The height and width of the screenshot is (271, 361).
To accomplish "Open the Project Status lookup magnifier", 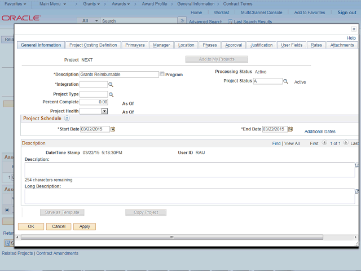I will [286, 81].
